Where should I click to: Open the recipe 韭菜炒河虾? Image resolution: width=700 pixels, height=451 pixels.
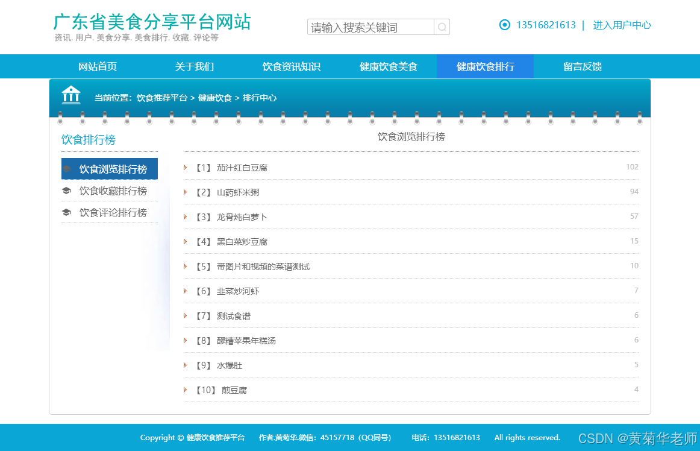(x=238, y=291)
